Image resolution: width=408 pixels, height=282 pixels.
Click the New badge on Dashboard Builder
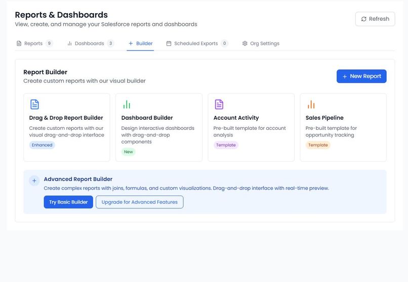[x=128, y=152]
